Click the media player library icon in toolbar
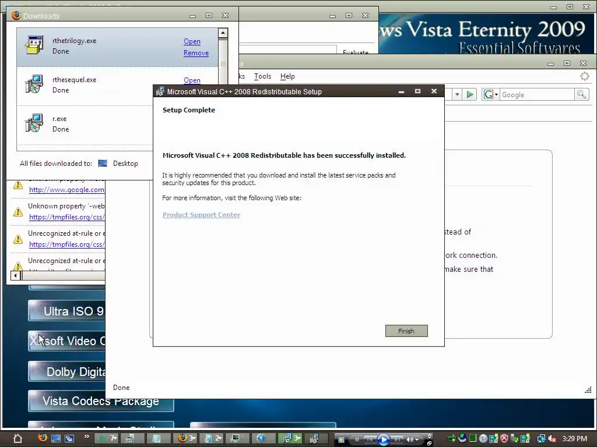 tap(341, 439)
